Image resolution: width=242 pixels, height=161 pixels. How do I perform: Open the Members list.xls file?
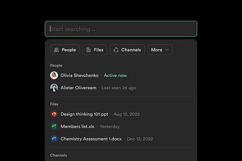click(x=77, y=127)
